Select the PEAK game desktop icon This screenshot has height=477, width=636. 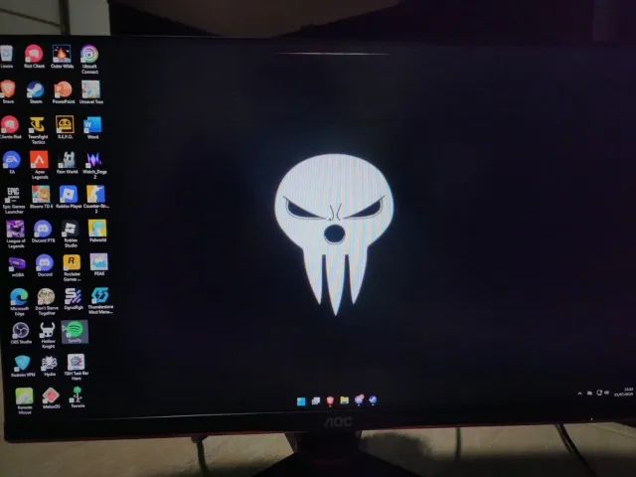pyautogui.click(x=99, y=264)
